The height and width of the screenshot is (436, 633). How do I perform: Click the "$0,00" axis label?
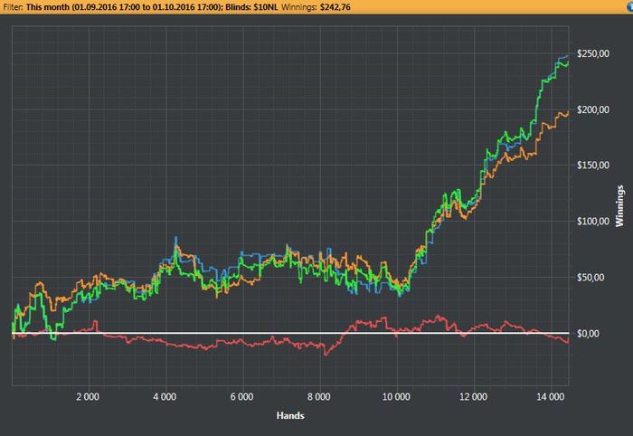[x=588, y=334]
